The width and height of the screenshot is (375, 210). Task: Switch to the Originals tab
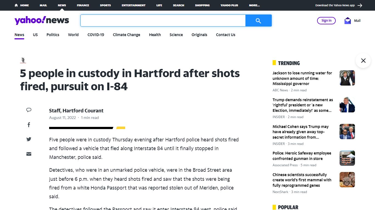(199, 35)
